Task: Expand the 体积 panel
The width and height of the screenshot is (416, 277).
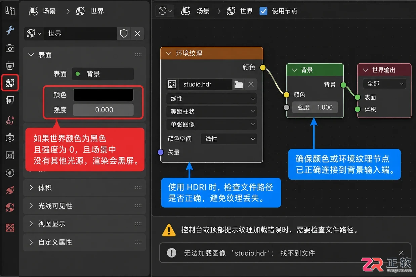Action: (x=31, y=188)
